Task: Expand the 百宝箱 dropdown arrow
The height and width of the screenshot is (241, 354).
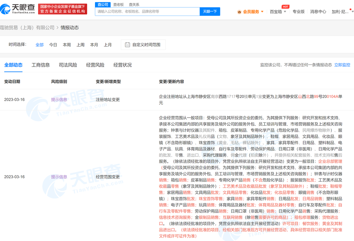Action: pyautogui.click(x=285, y=12)
